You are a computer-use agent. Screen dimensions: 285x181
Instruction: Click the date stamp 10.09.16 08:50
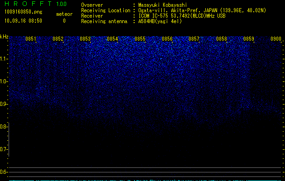point(23,21)
